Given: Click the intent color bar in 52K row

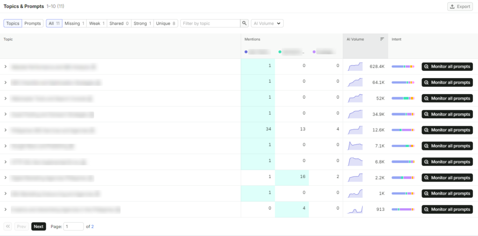Looking at the screenshot, I should click(x=403, y=98).
